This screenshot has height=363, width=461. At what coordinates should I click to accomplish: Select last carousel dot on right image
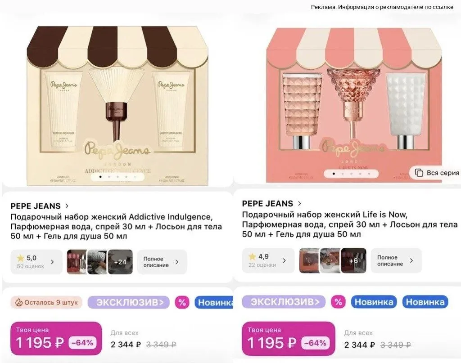369,174
